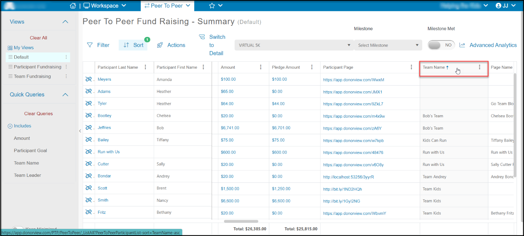Click the link icon for Adams row
The height and width of the screenshot is (236, 524).
point(88,91)
